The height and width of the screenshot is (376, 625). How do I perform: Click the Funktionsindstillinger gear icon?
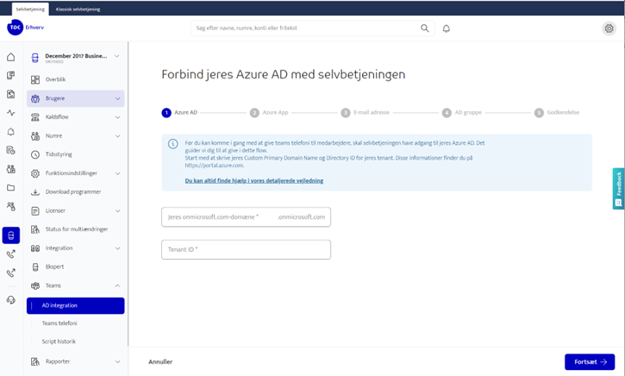click(35, 173)
